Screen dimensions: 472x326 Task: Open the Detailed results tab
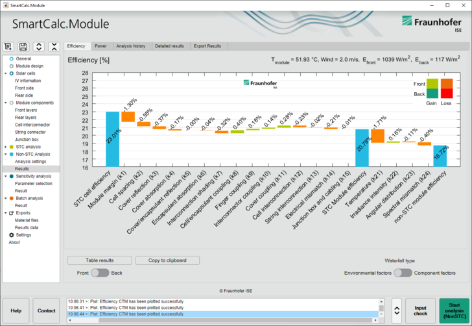(169, 46)
